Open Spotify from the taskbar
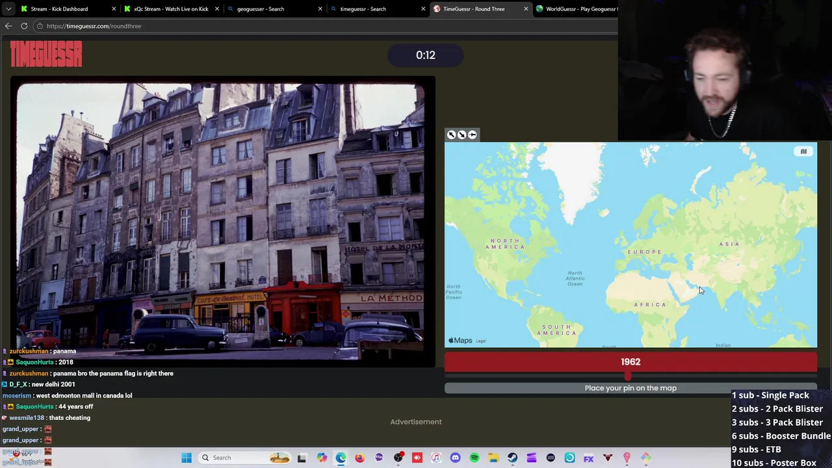Image resolution: width=832 pixels, height=468 pixels. point(474,458)
